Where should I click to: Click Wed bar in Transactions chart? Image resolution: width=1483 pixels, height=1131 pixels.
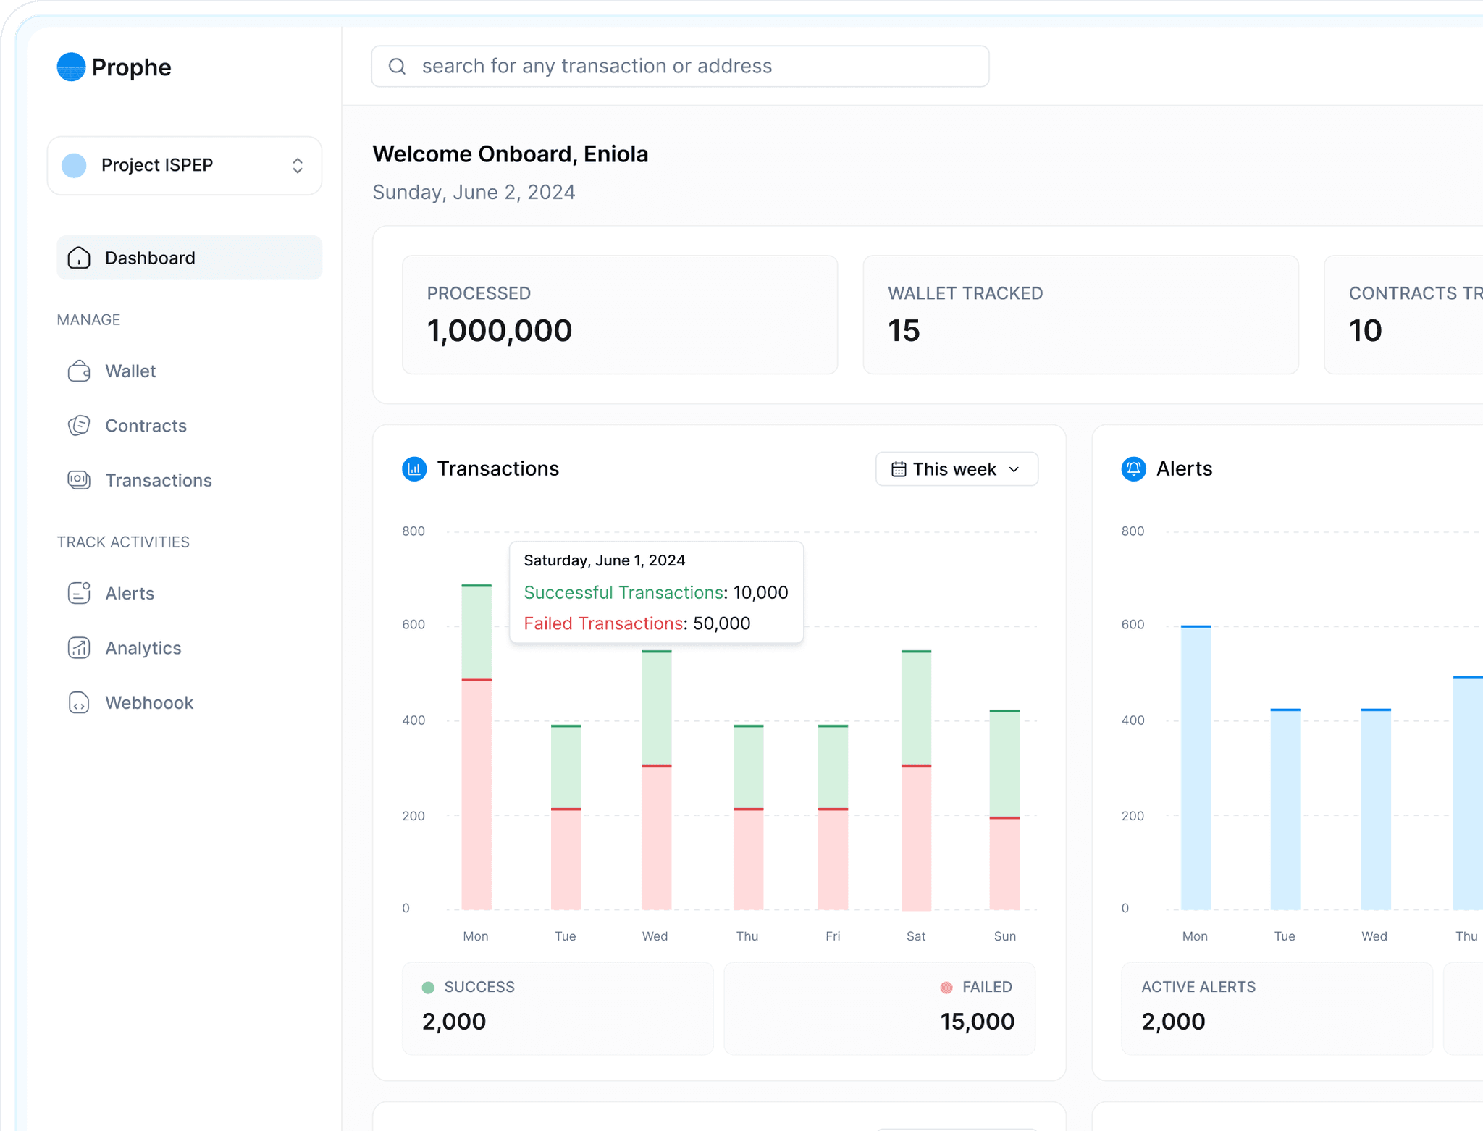point(656,781)
